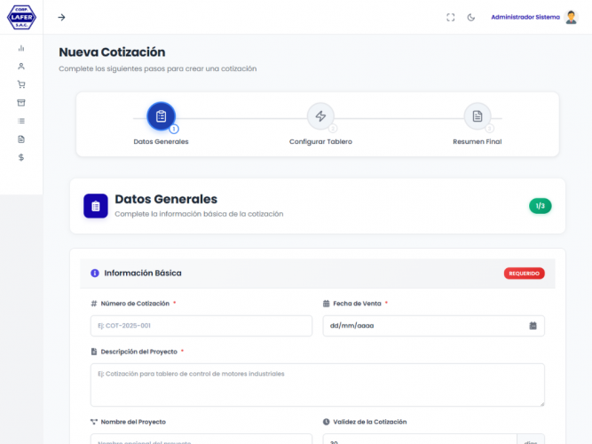Click the Descripción del Proyecto label
Viewport: 592px width, 444px height.
139,352
